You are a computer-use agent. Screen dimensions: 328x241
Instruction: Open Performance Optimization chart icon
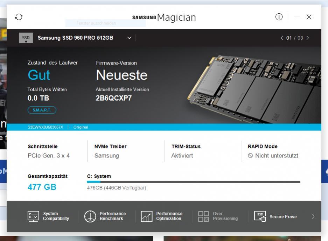click(x=147, y=216)
